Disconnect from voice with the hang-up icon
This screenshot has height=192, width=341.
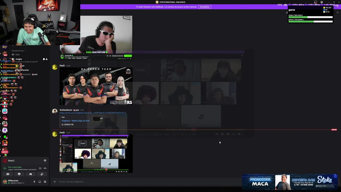click(x=45, y=168)
